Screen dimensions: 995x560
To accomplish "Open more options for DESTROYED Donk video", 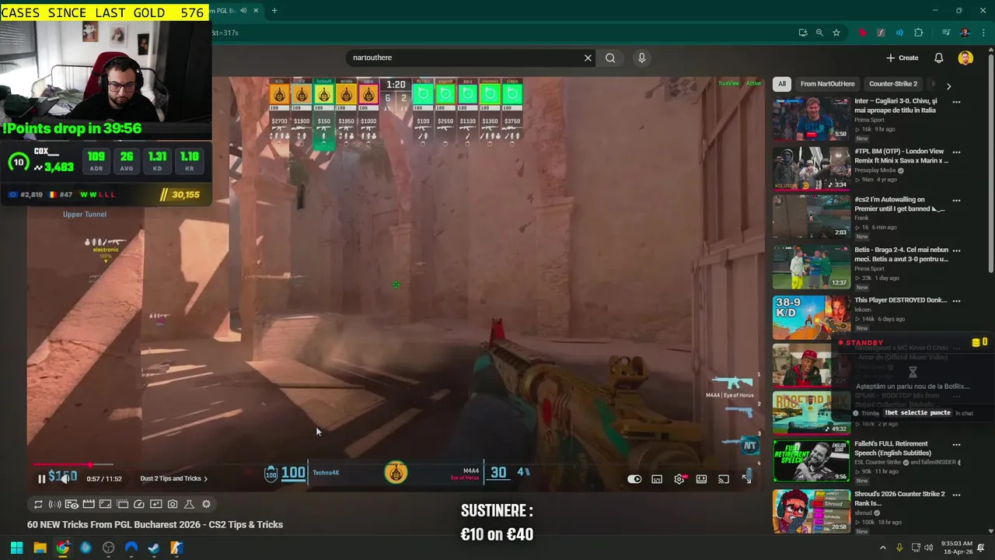I will (x=956, y=301).
